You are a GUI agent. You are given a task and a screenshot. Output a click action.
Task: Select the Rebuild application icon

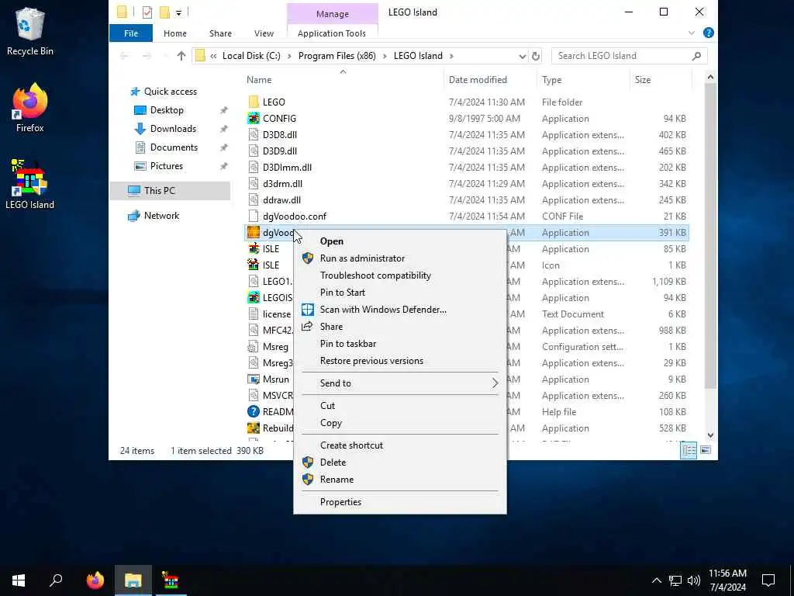pos(254,428)
